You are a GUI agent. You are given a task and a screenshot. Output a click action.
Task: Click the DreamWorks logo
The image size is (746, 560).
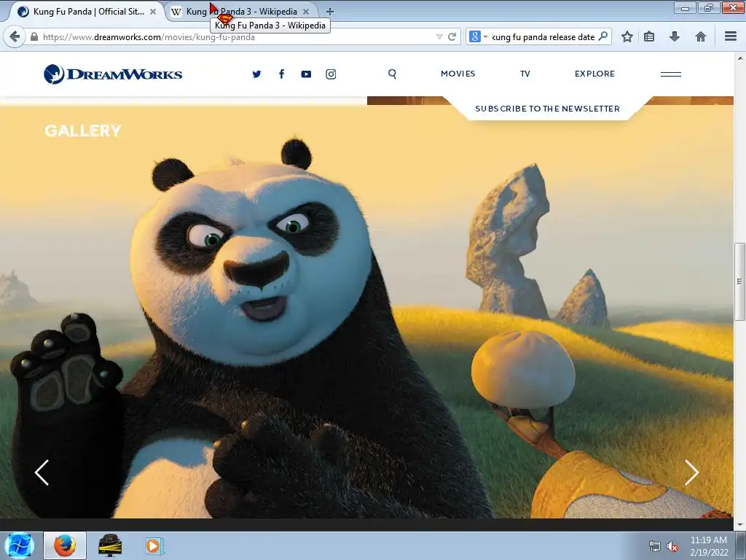pos(113,74)
